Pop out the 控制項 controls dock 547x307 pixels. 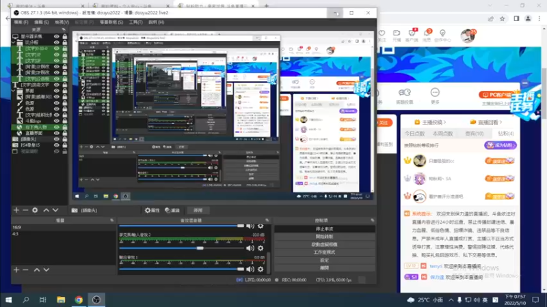[372, 220]
